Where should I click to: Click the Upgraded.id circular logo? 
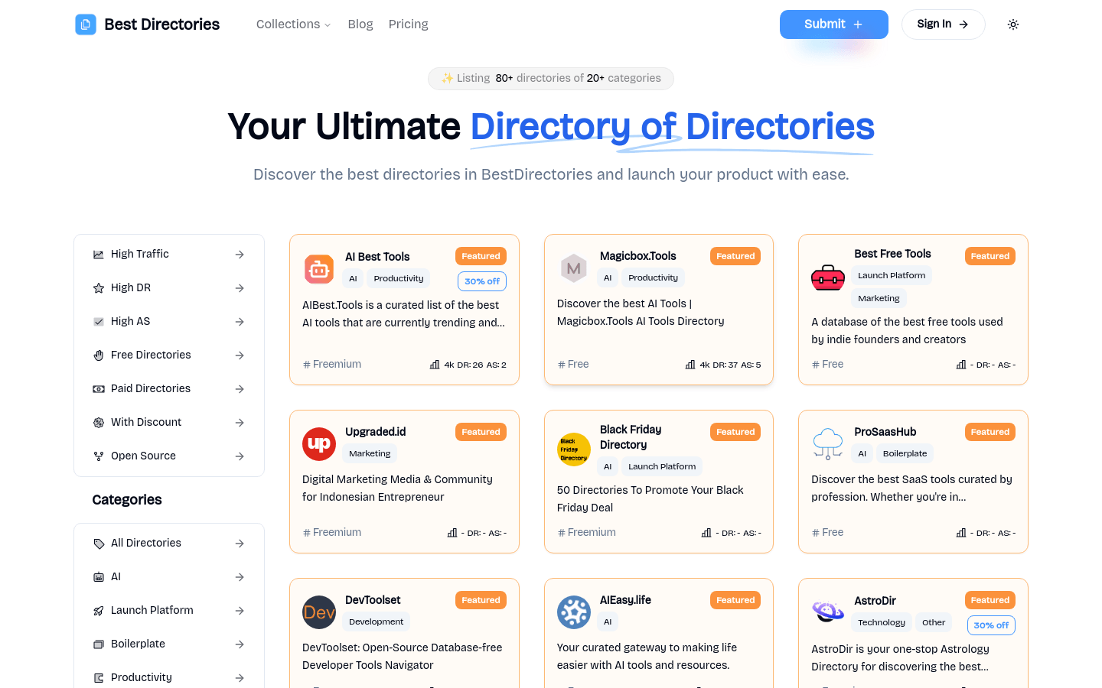[x=319, y=444]
